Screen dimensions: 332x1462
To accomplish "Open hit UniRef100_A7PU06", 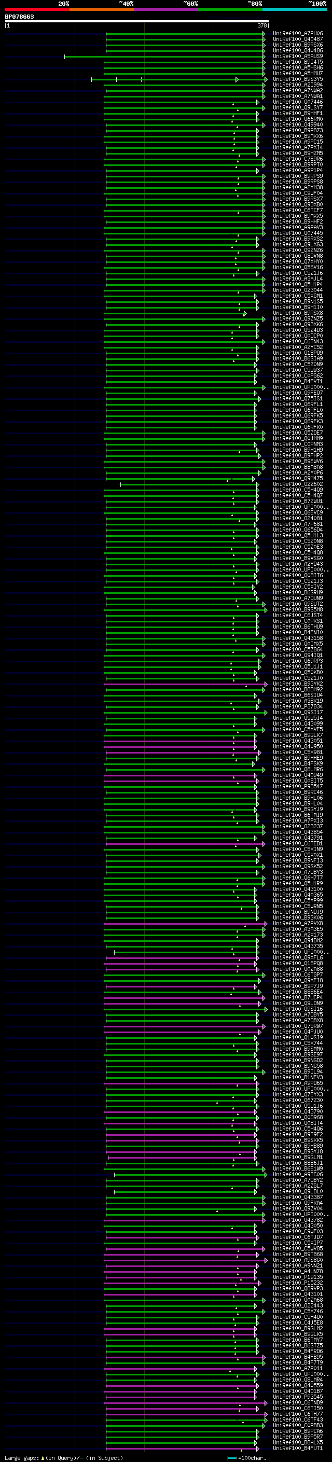I will coord(297,34).
